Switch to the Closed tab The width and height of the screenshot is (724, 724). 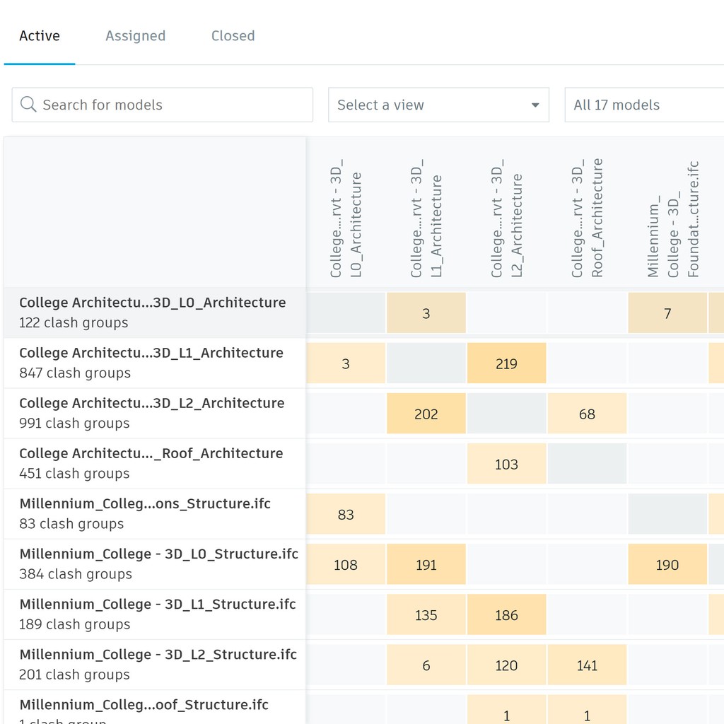[x=233, y=35]
